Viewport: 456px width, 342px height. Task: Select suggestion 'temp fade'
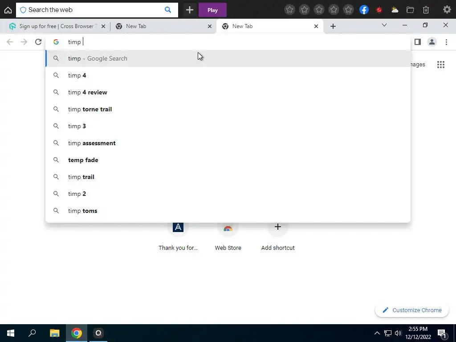tap(228, 160)
